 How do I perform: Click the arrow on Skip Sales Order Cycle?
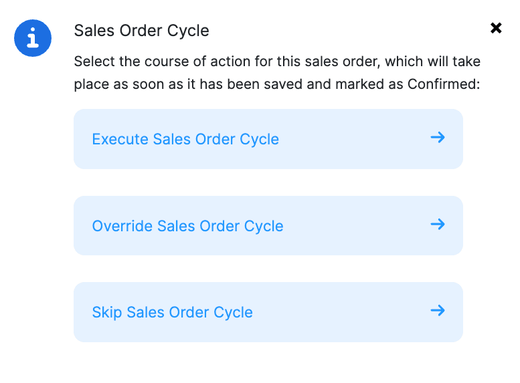[x=438, y=310]
